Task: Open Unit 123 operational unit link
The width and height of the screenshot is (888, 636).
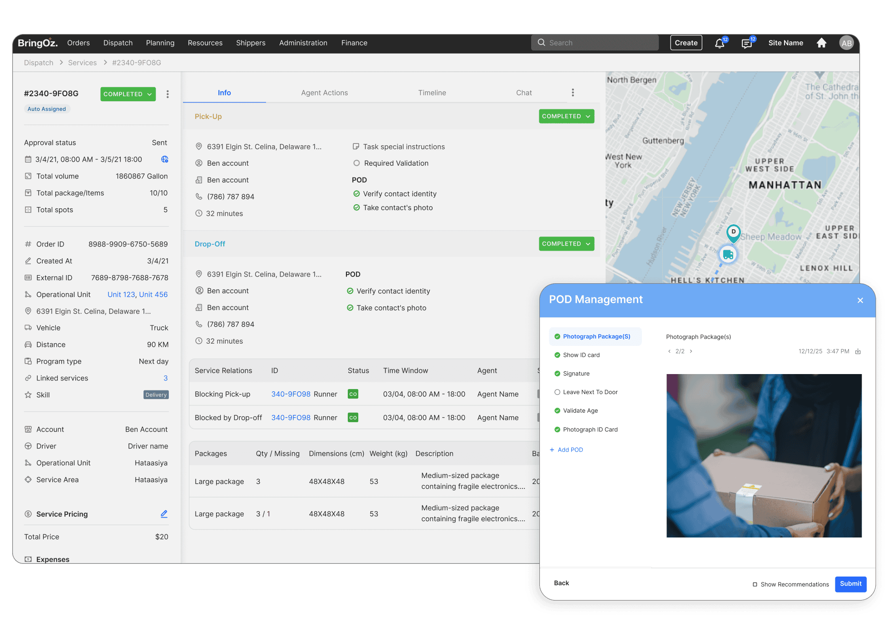Action: [x=121, y=295]
